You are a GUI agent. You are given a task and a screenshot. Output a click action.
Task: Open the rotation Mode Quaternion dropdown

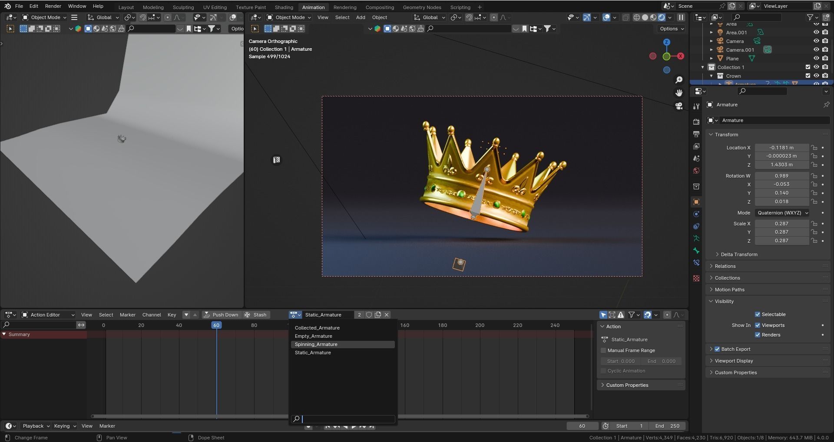click(782, 213)
